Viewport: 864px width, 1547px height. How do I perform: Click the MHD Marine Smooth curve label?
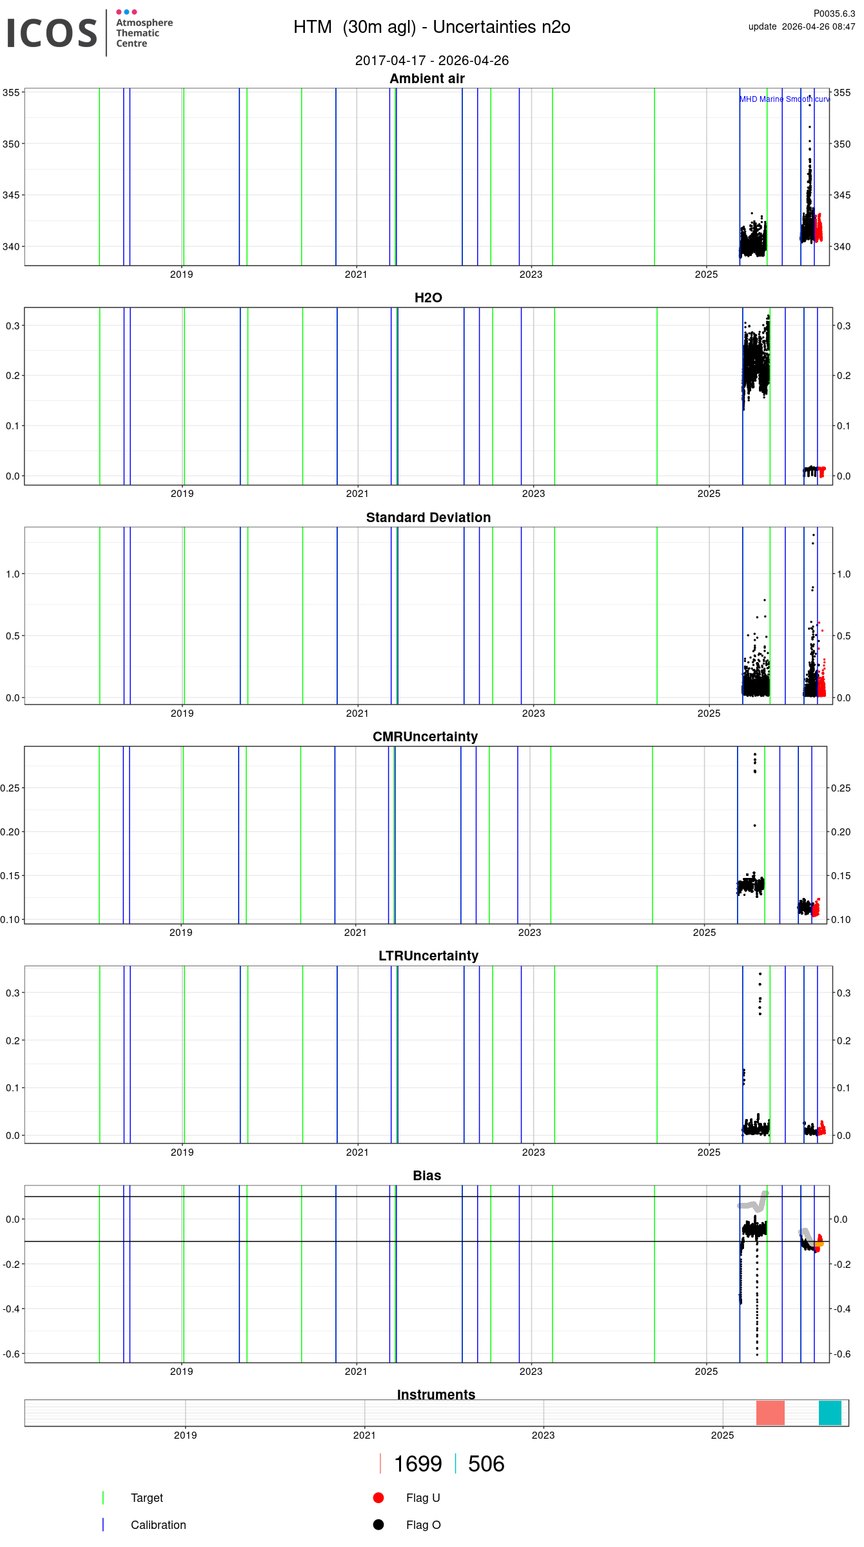click(x=784, y=99)
